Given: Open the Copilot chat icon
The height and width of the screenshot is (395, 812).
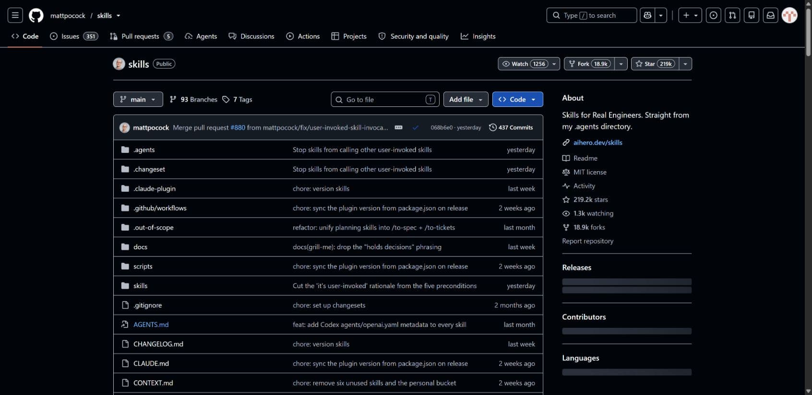Looking at the screenshot, I should (x=647, y=15).
